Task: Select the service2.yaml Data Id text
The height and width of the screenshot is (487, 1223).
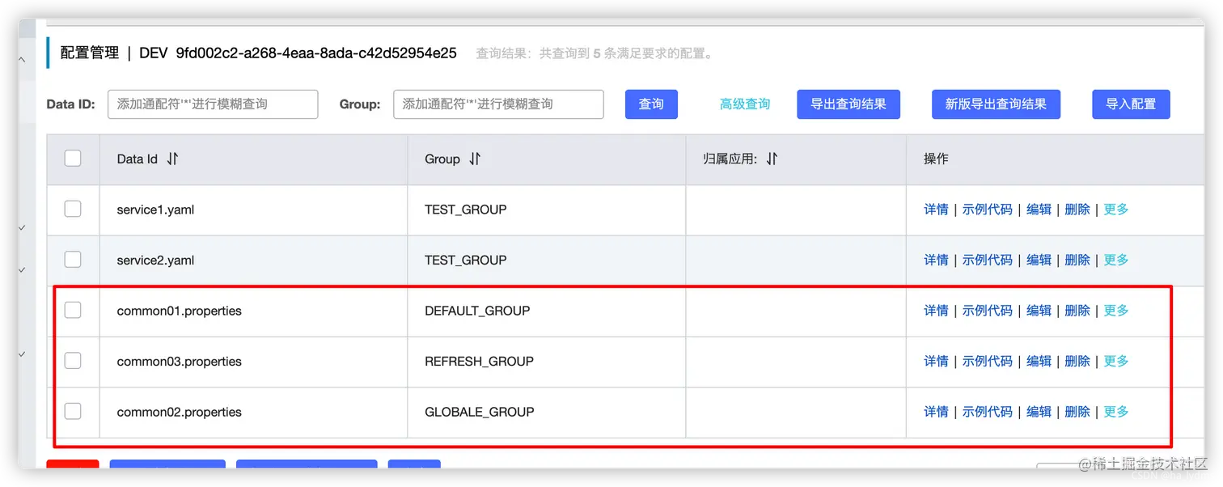Action: (155, 260)
